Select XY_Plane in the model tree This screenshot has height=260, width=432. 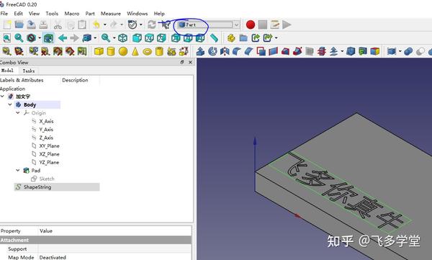click(x=49, y=146)
